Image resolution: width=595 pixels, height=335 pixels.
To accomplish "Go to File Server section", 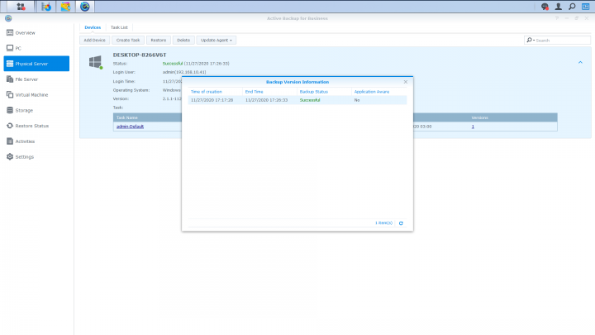I will pos(36,79).
